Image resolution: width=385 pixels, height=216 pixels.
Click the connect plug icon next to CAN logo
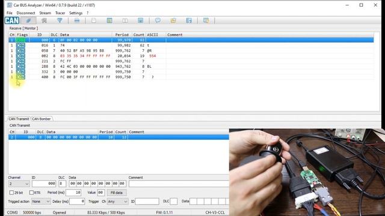click(28, 20)
